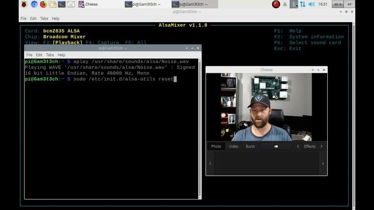374x210 pixels.
Task: Click the F1: Help line in AlsaMixer
Action: [x=288, y=31]
